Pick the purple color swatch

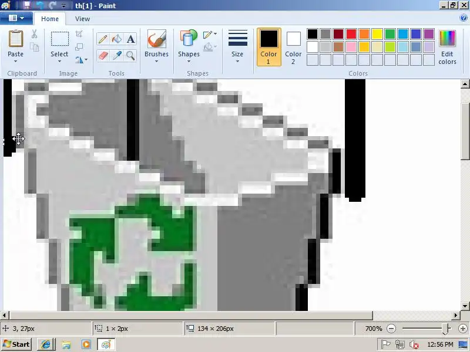click(x=429, y=34)
